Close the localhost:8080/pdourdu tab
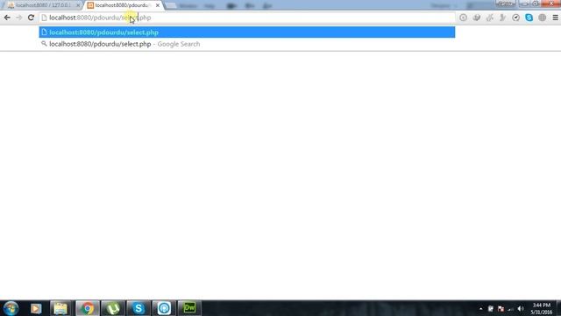Screen dimensions: 561x316 click(158, 5)
